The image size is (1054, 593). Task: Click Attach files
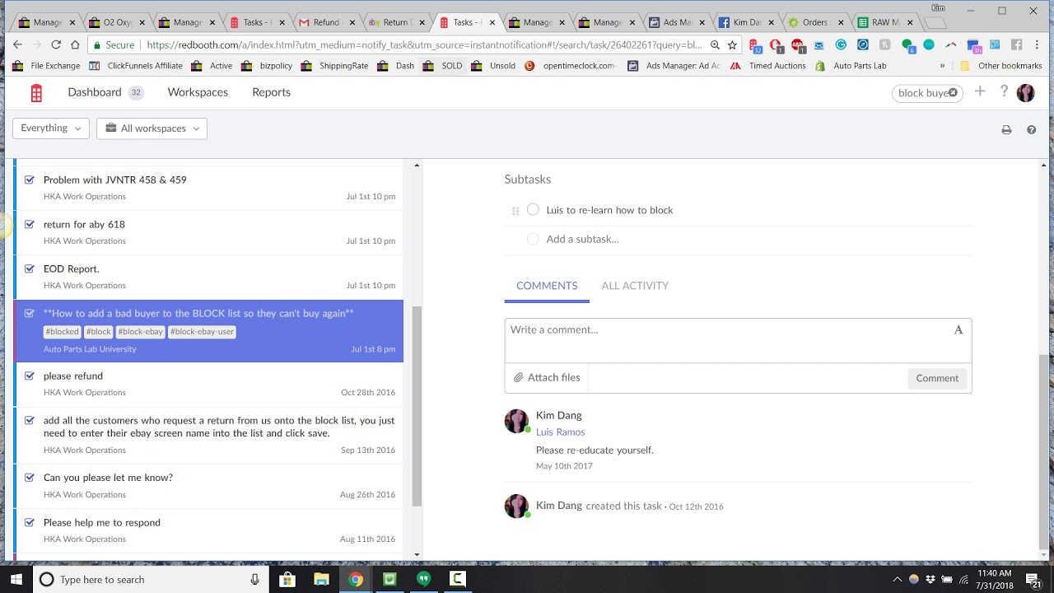pos(547,377)
